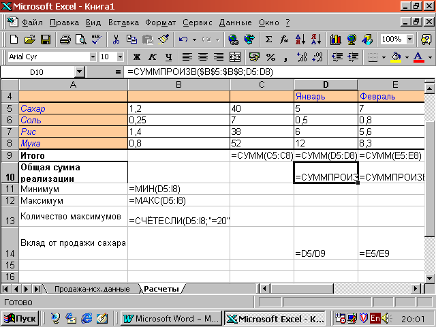
Task: Run the spelling check icon
Action: (x=97, y=40)
